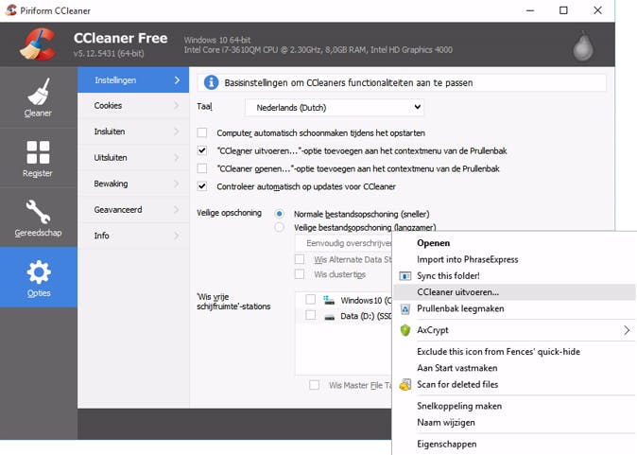Check the Windows10 drive checkbox

[310, 300]
